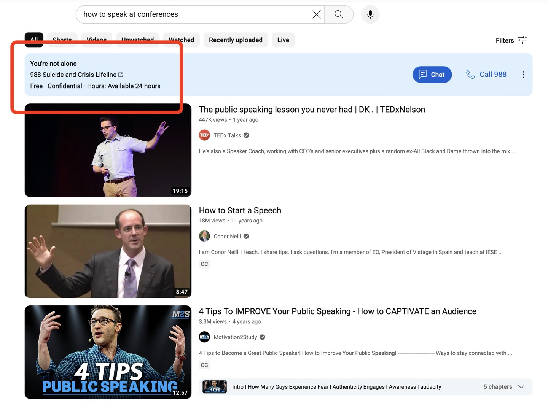Open crisis banner three-dot menu
This screenshot has height=402, width=548.
pyautogui.click(x=523, y=75)
